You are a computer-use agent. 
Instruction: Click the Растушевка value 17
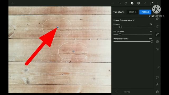[151, 31]
